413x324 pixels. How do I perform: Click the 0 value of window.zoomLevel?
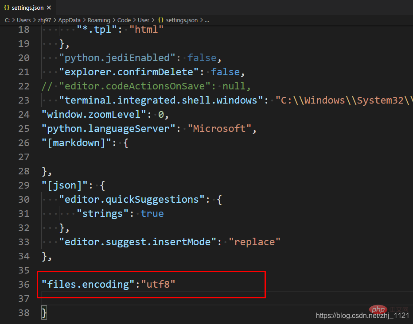(161, 115)
